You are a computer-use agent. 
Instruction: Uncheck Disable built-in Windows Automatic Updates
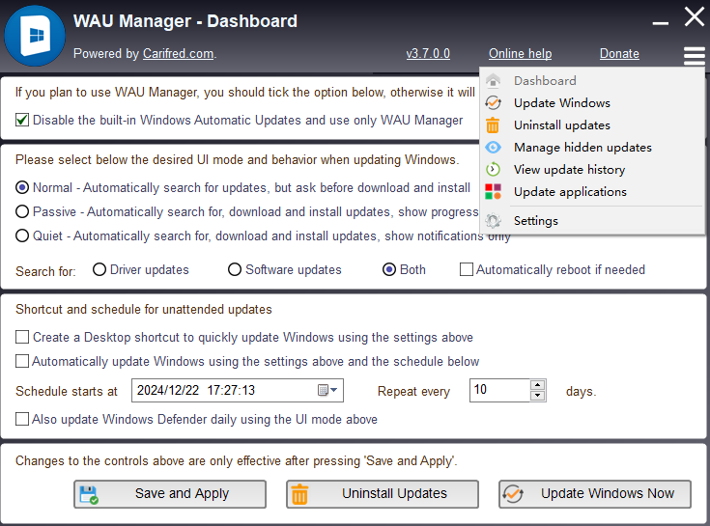tap(21, 120)
